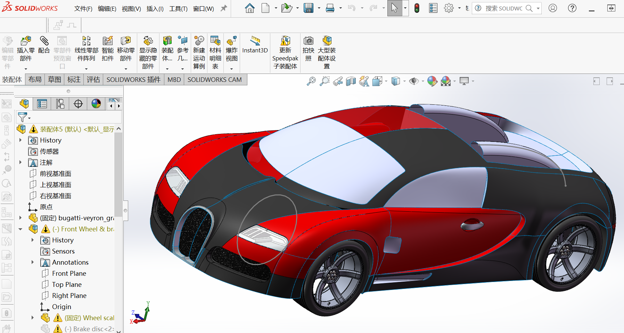Switch to the 布局 tab
The height and width of the screenshot is (333, 624).
pyautogui.click(x=35, y=79)
